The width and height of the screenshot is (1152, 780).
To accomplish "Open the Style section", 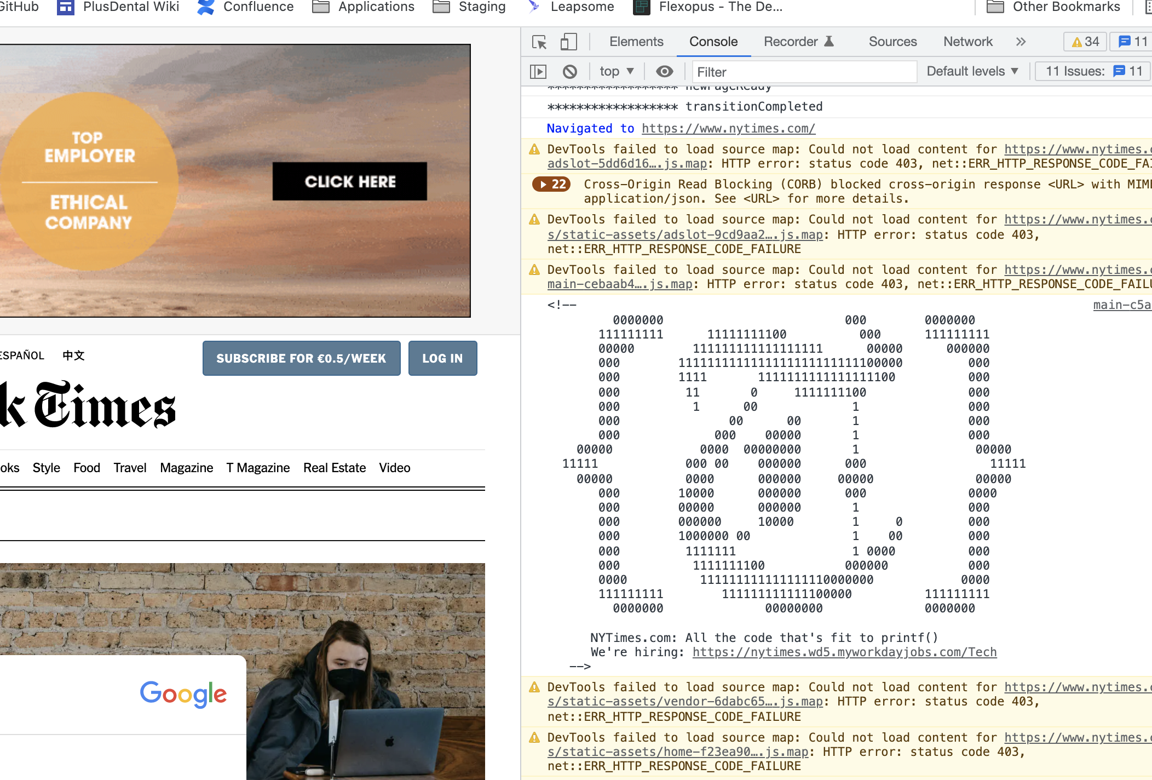I will (x=47, y=468).
